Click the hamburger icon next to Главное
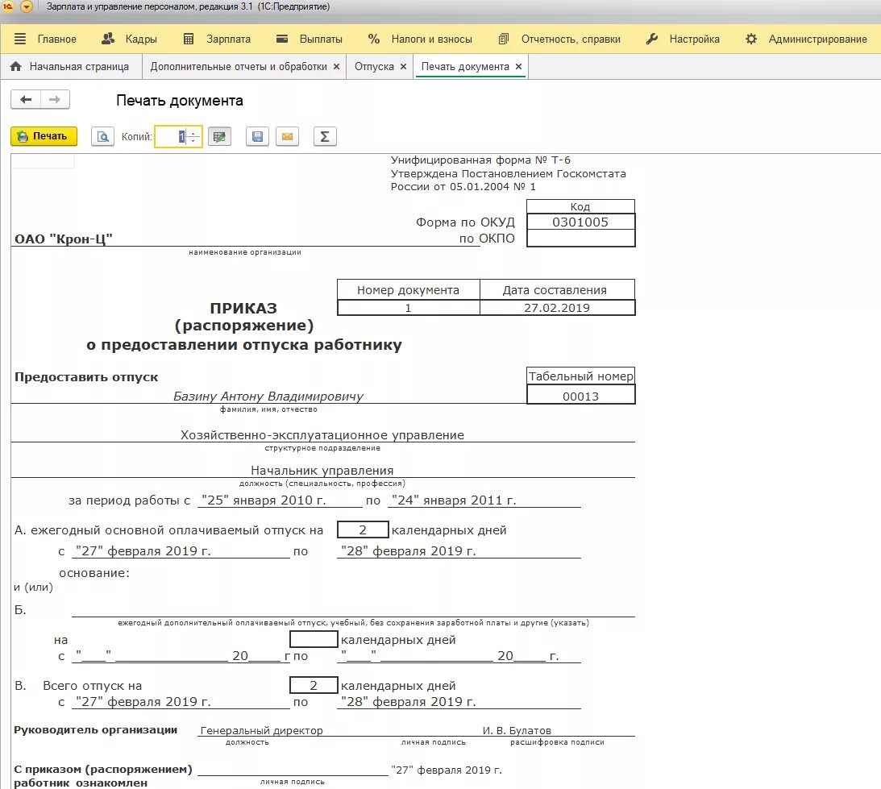The width and height of the screenshot is (881, 789). point(20,39)
